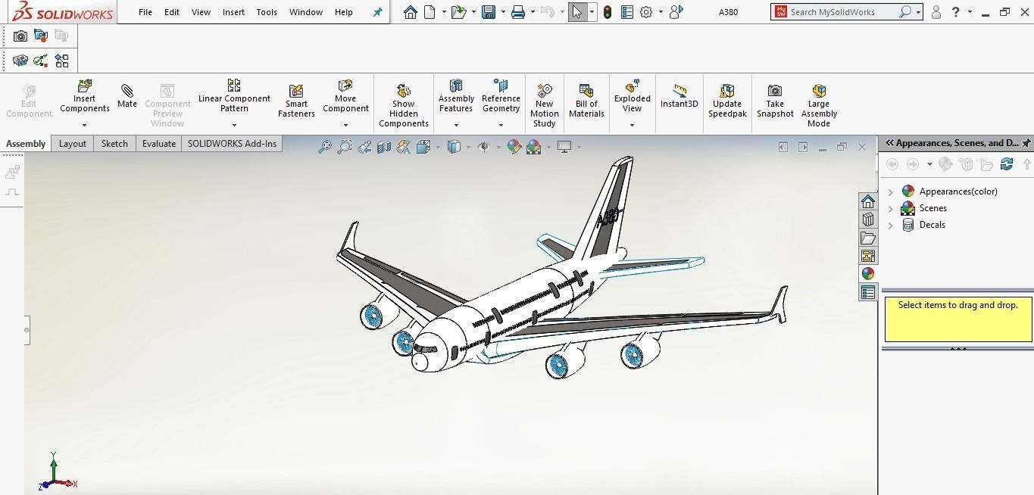Click Zoom to Area magnifier icon
Screen dimensions: 1034x495
(345, 147)
